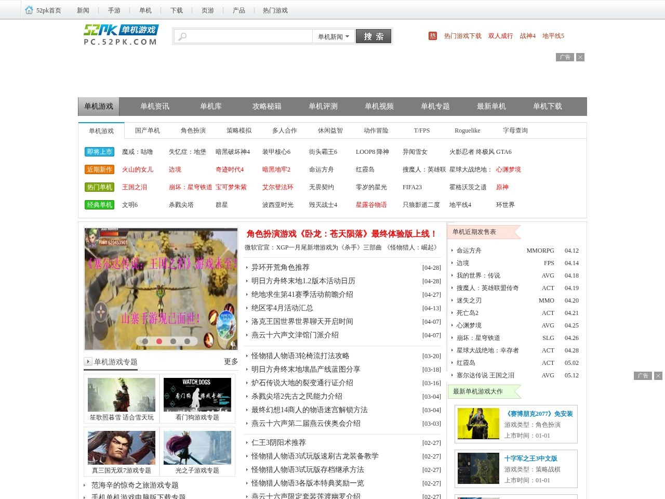Go to 单机下载 in the navigation bar

pos(548,107)
